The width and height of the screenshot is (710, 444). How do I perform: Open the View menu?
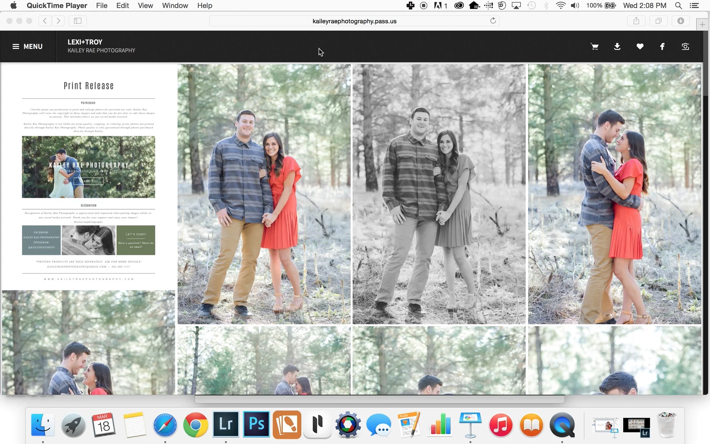coord(145,5)
